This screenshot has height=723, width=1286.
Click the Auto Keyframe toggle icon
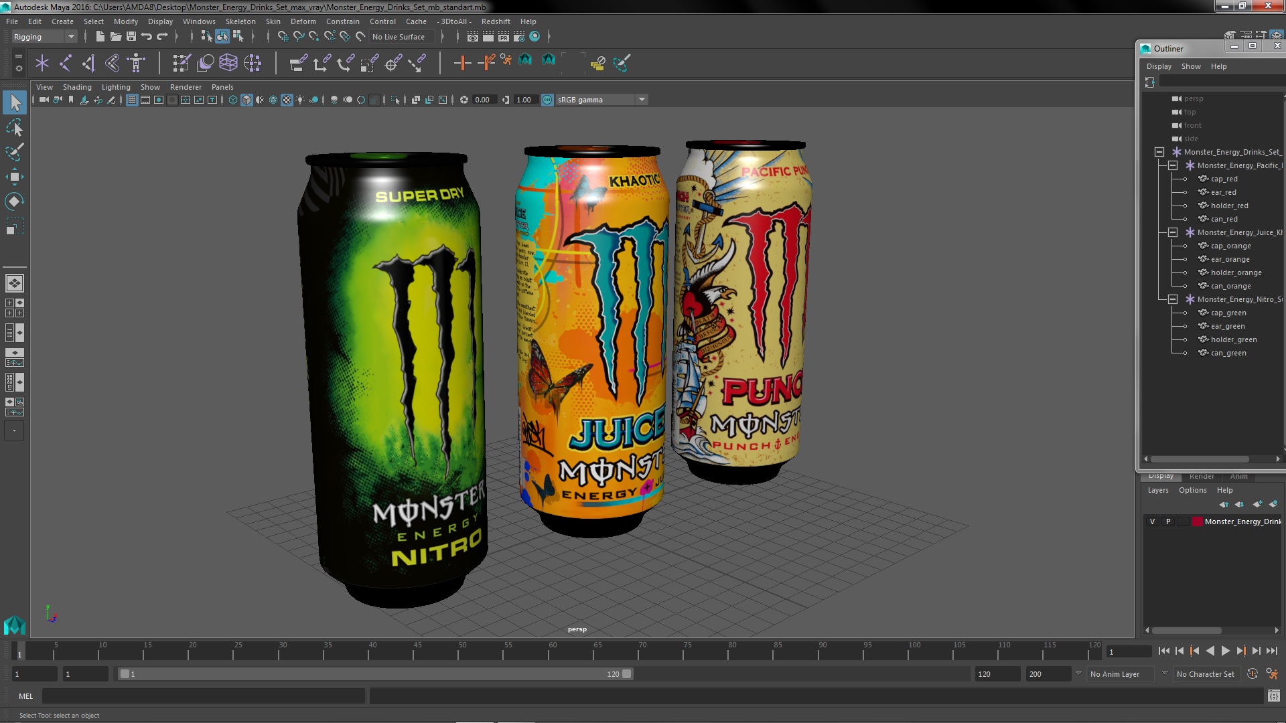point(1253,674)
